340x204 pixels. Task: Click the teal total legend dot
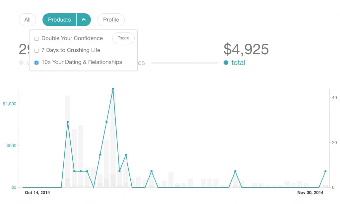pyautogui.click(x=226, y=63)
